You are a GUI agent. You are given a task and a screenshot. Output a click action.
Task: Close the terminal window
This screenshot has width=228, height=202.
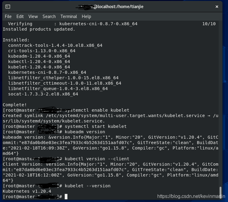coord(217,7)
